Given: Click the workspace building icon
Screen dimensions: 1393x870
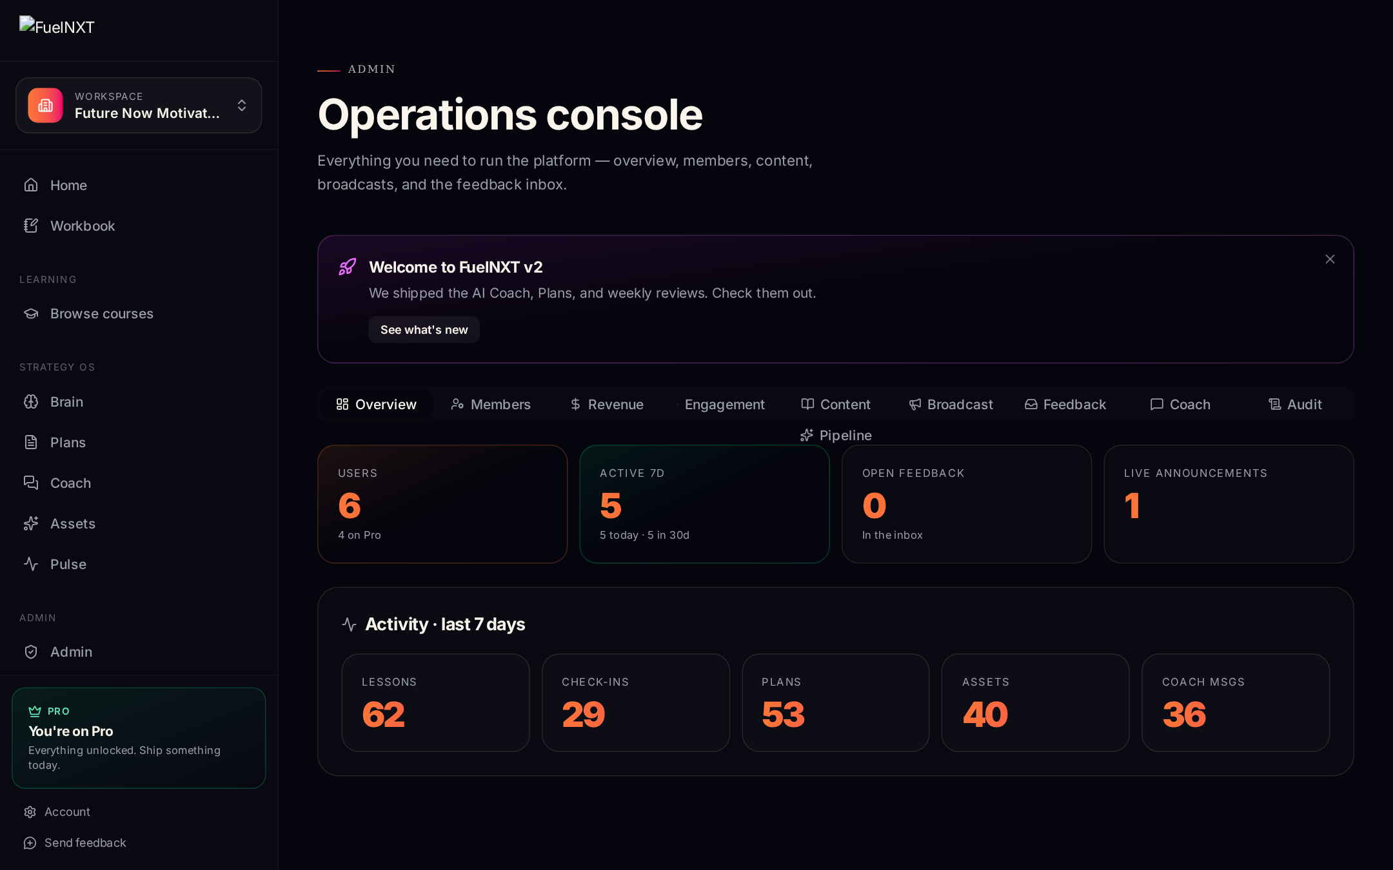Looking at the screenshot, I should [x=45, y=105].
